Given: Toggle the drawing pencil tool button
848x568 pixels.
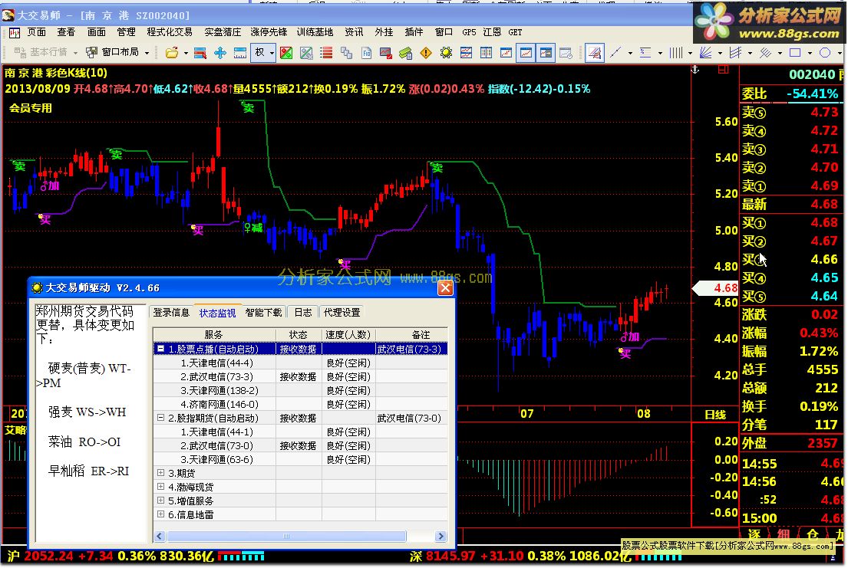Looking at the screenshot, I should (594, 53).
